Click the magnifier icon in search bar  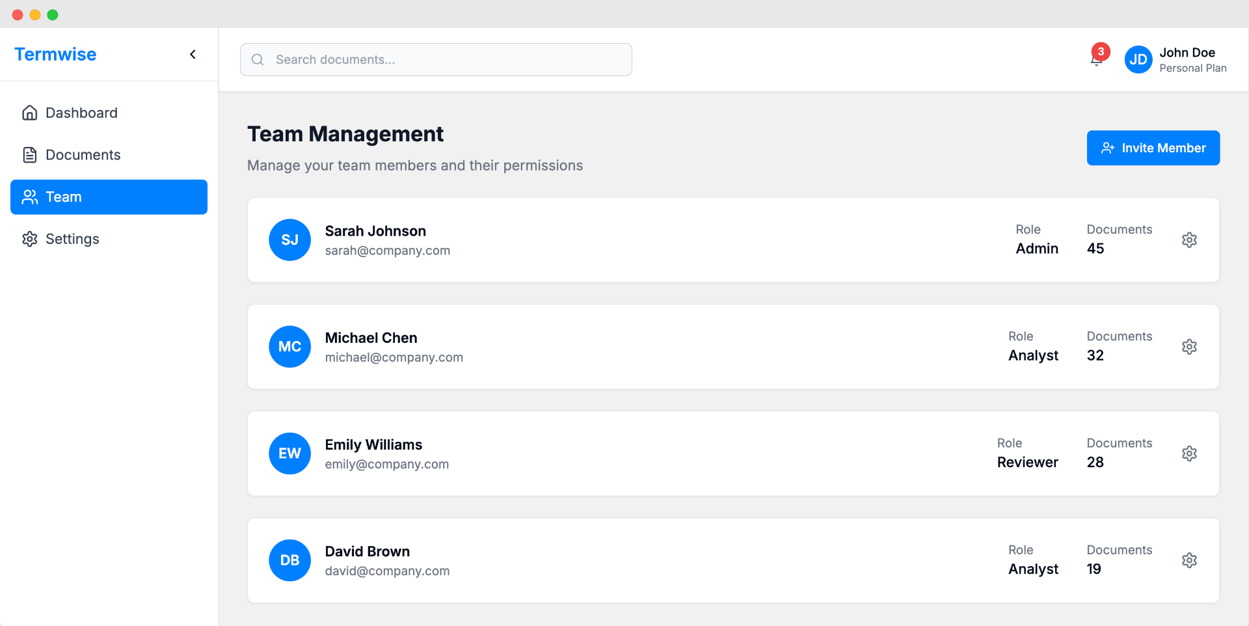[258, 59]
